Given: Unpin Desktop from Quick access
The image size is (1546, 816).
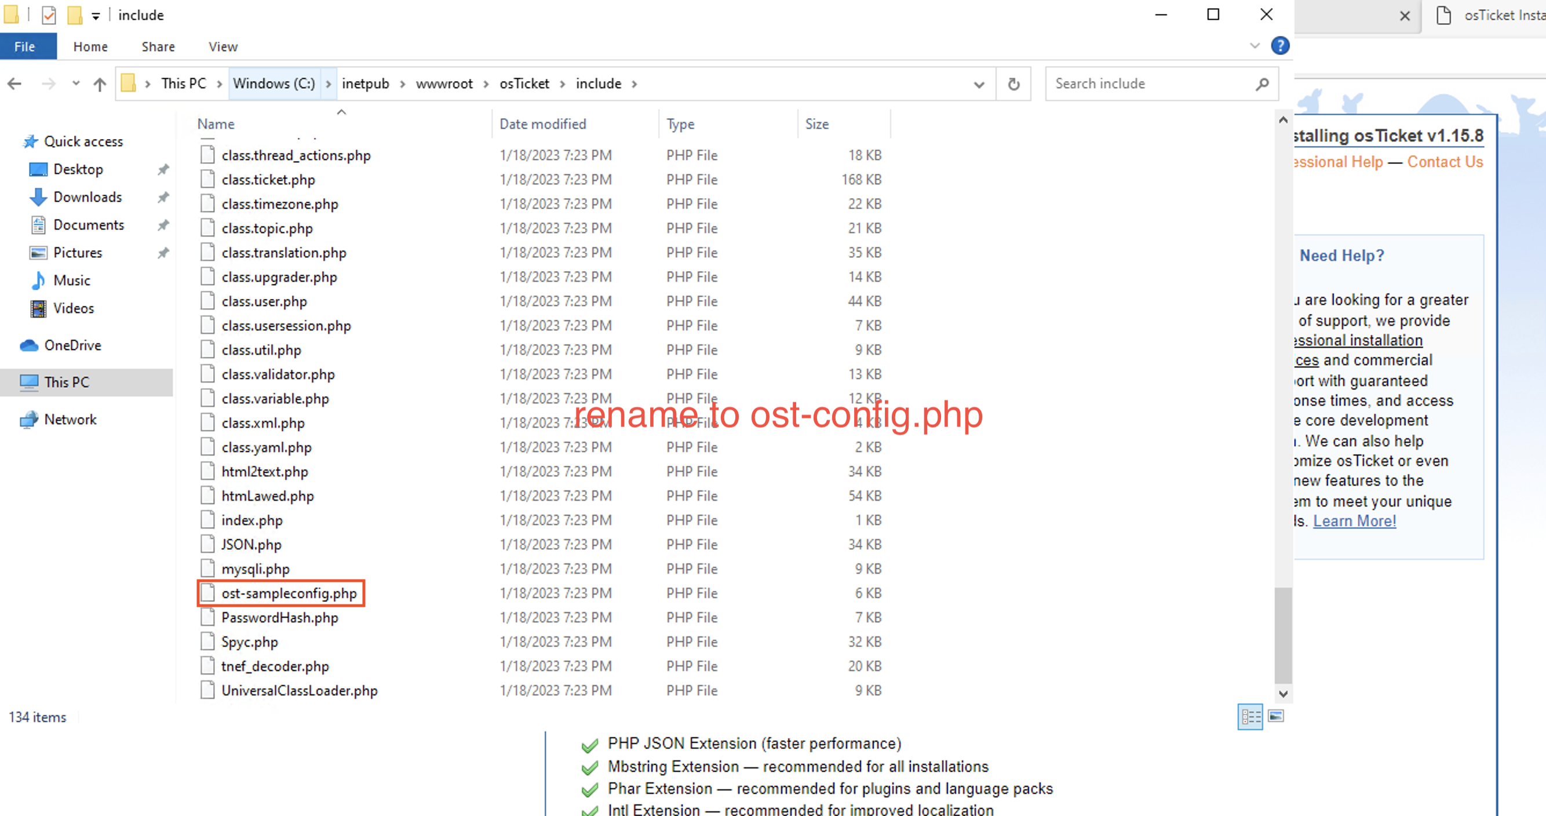Looking at the screenshot, I should pyautogui.click(x=163, y=169).
